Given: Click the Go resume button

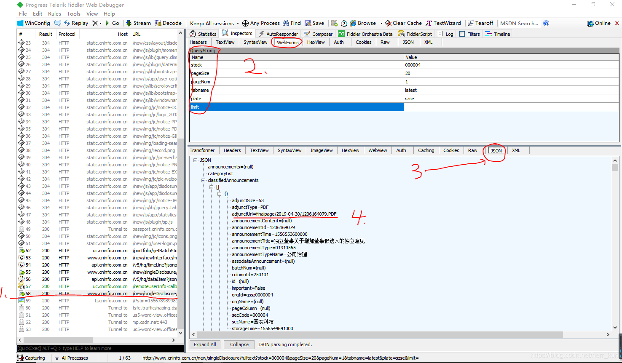Looking at the screenshot, I should [113, 23].
